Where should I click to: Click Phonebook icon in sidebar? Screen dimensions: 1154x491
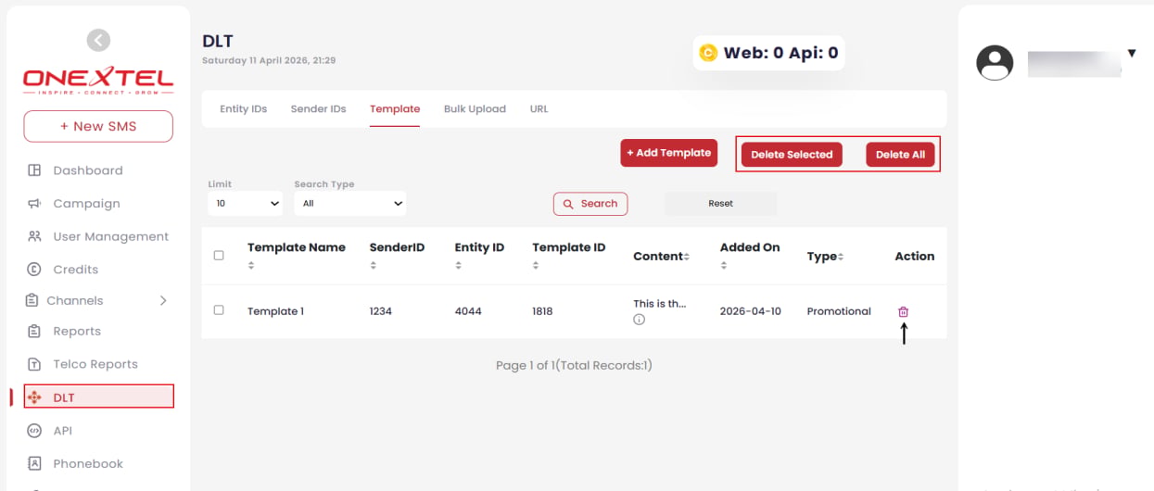click(34, 463)
